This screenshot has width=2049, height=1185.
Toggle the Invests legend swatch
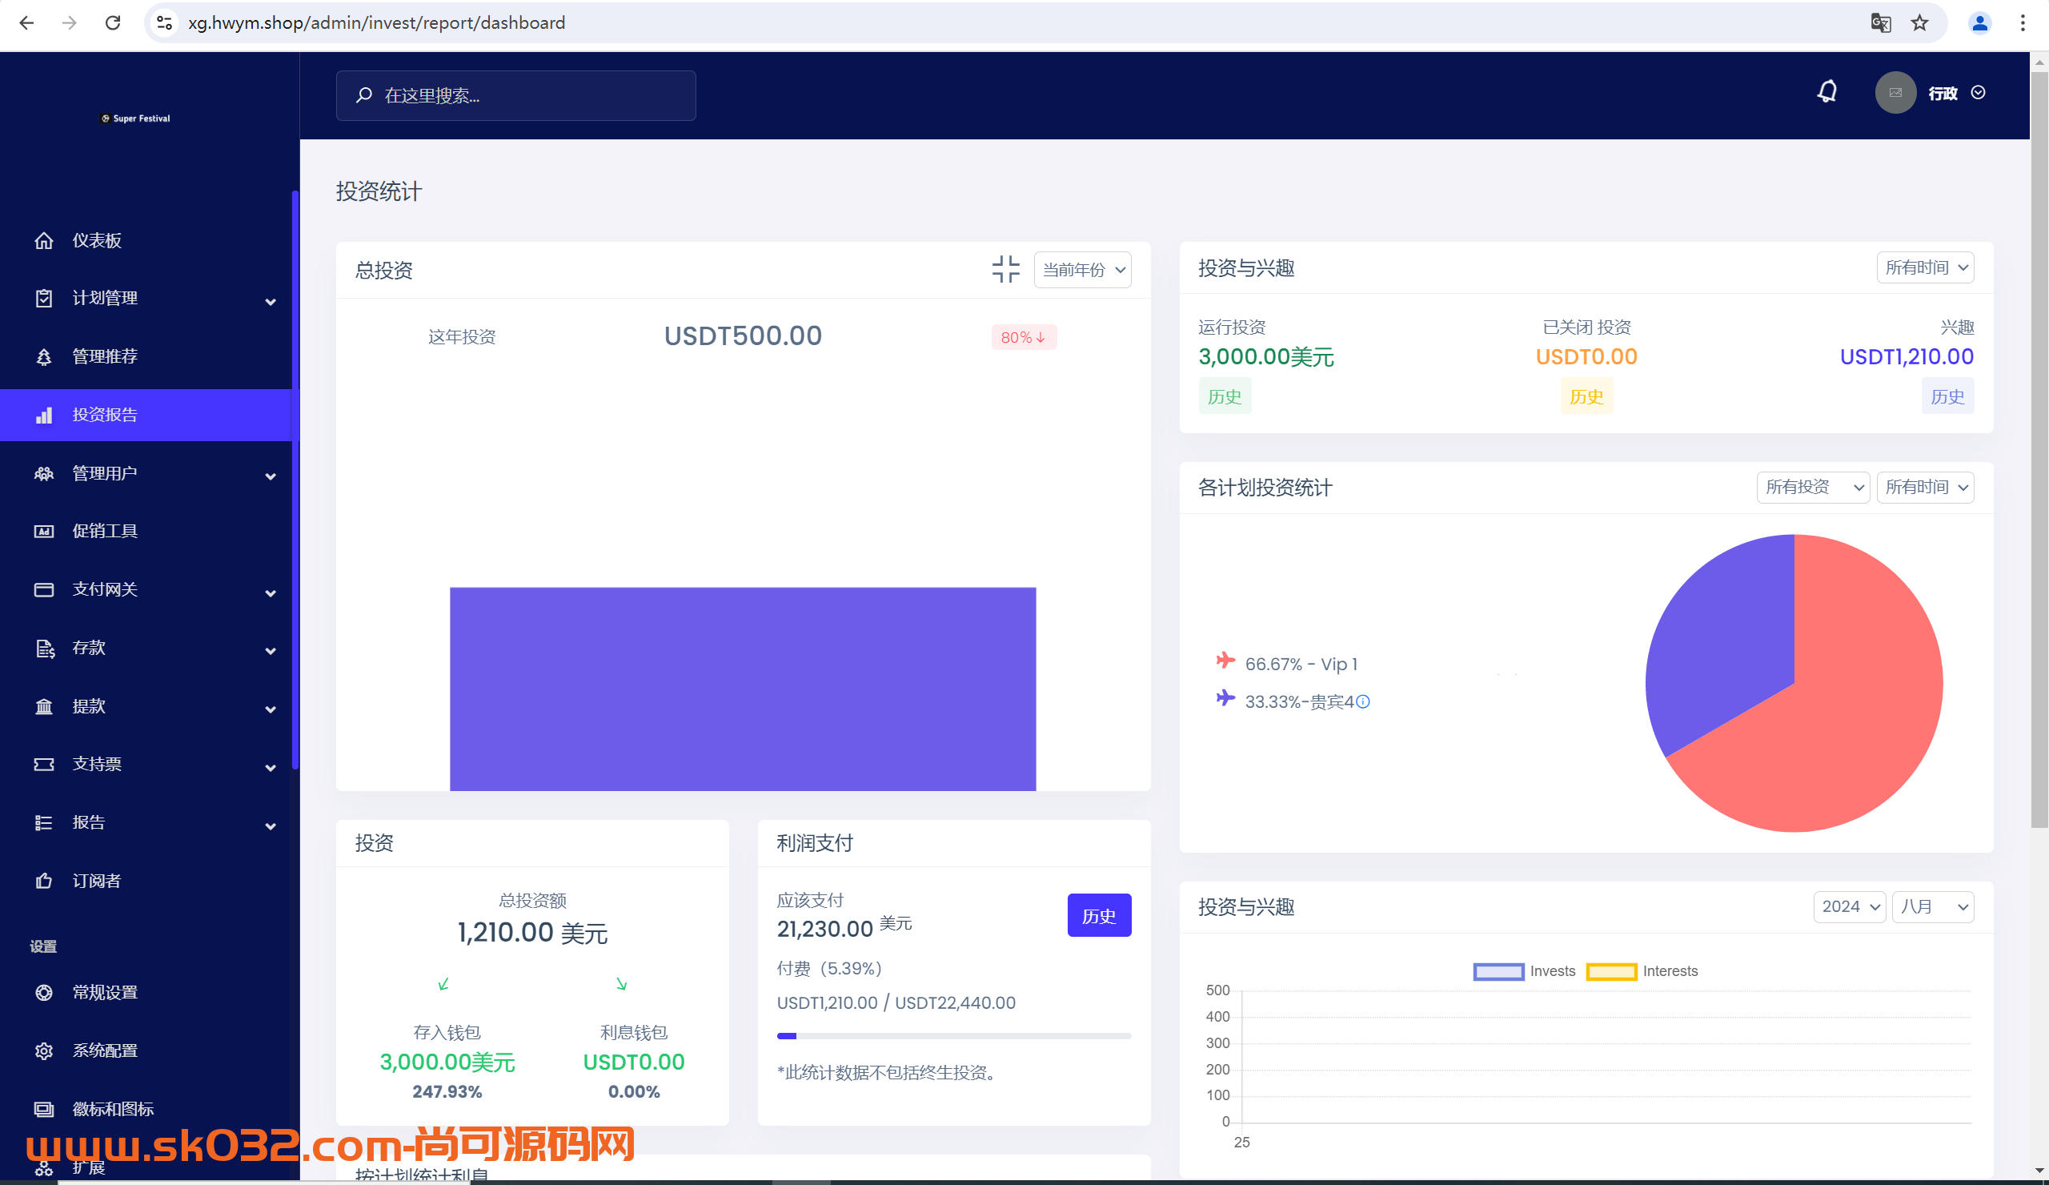(1498, 972)
